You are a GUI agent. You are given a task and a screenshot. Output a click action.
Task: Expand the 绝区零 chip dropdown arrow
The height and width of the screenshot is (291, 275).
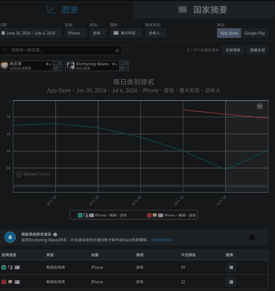pyautogui.click(x=60, y=68)
